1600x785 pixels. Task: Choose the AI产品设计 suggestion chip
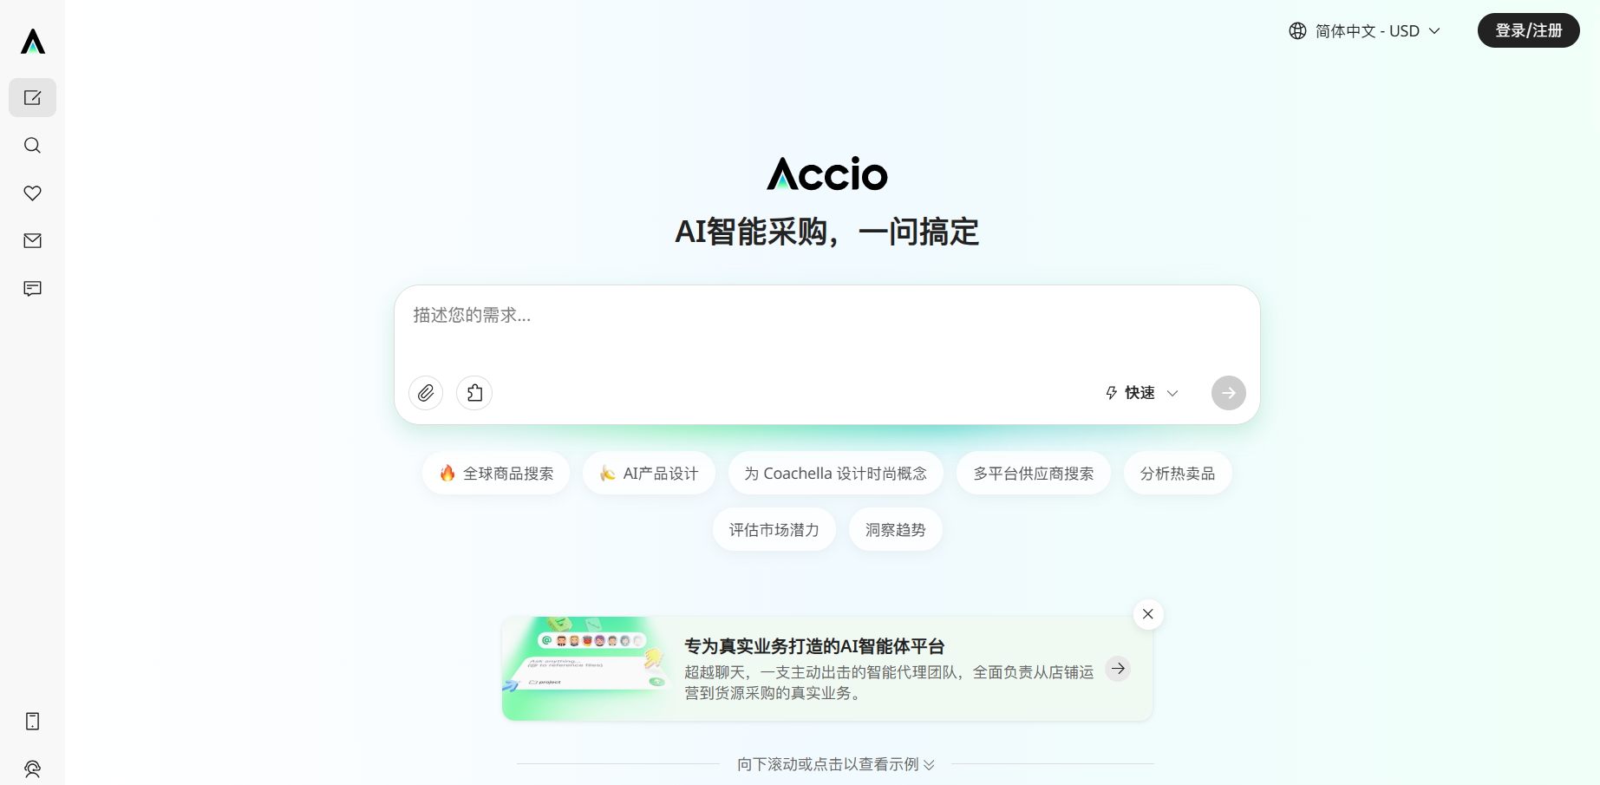pyautogui.click(x=649, y=473)
